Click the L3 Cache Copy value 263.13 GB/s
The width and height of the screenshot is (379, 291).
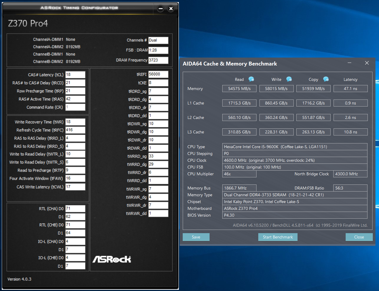click(313, 132)
